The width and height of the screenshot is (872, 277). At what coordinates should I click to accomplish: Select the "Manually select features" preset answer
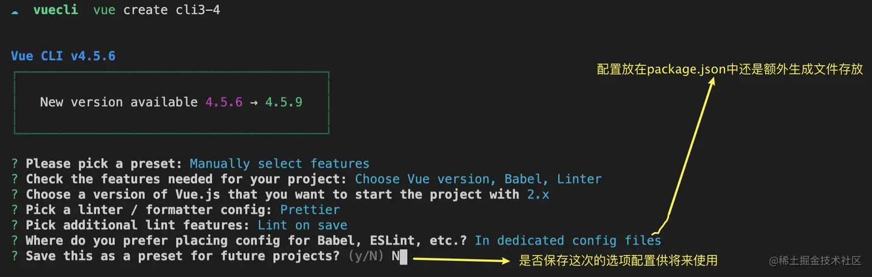tap(279, 164)
